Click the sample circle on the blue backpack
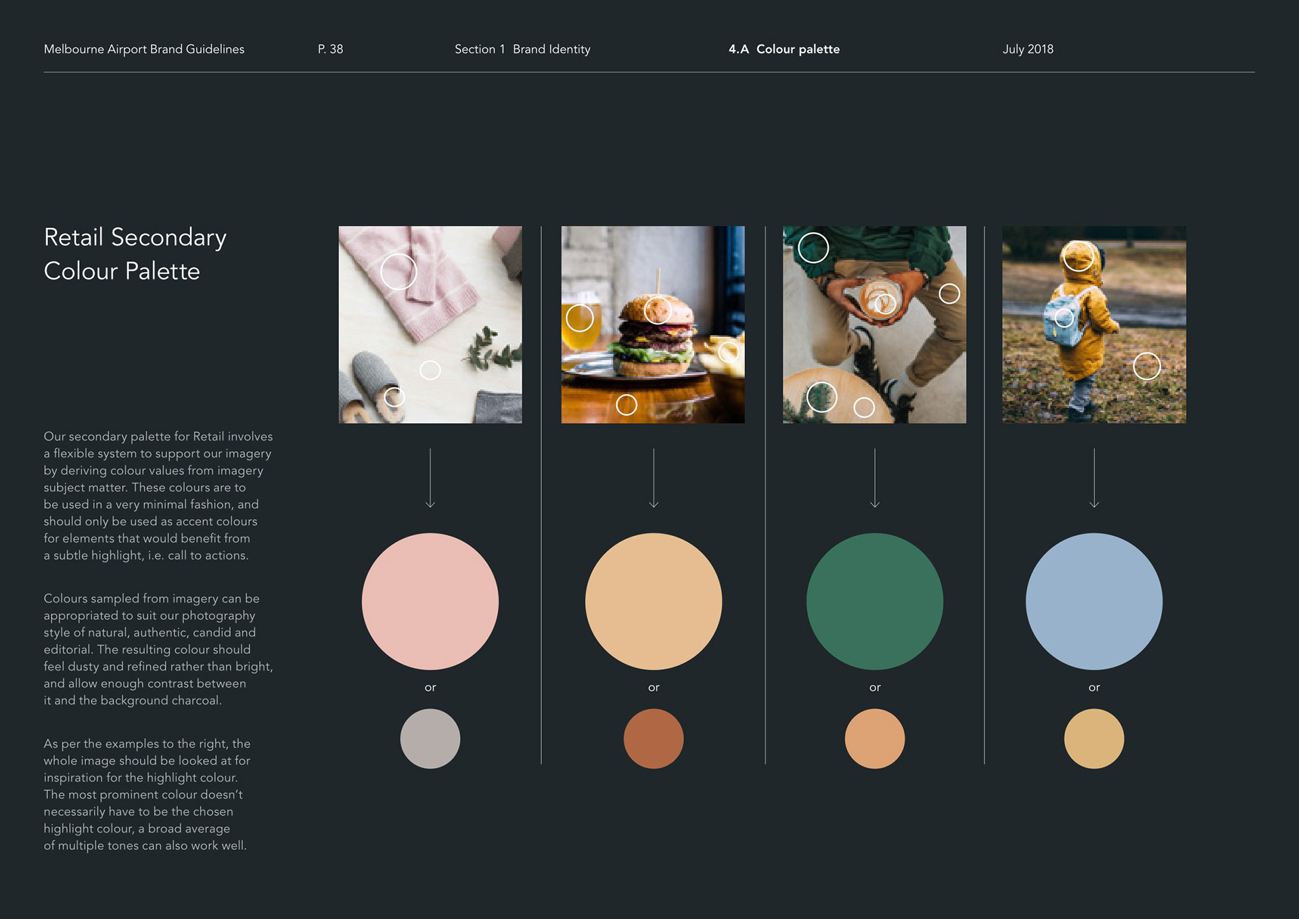This screenshot has width=1299, height=919. click(x=1064, y=317)
